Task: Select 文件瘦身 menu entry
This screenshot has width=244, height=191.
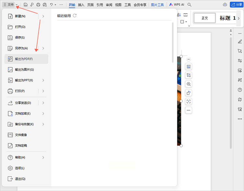Action: pyautogui.click(x=26, y=135)
